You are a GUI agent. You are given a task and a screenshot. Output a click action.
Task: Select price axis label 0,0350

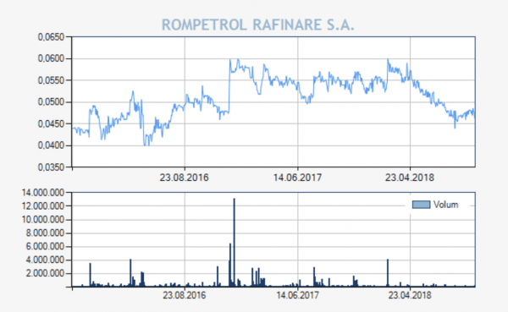(x=51, y=167)
